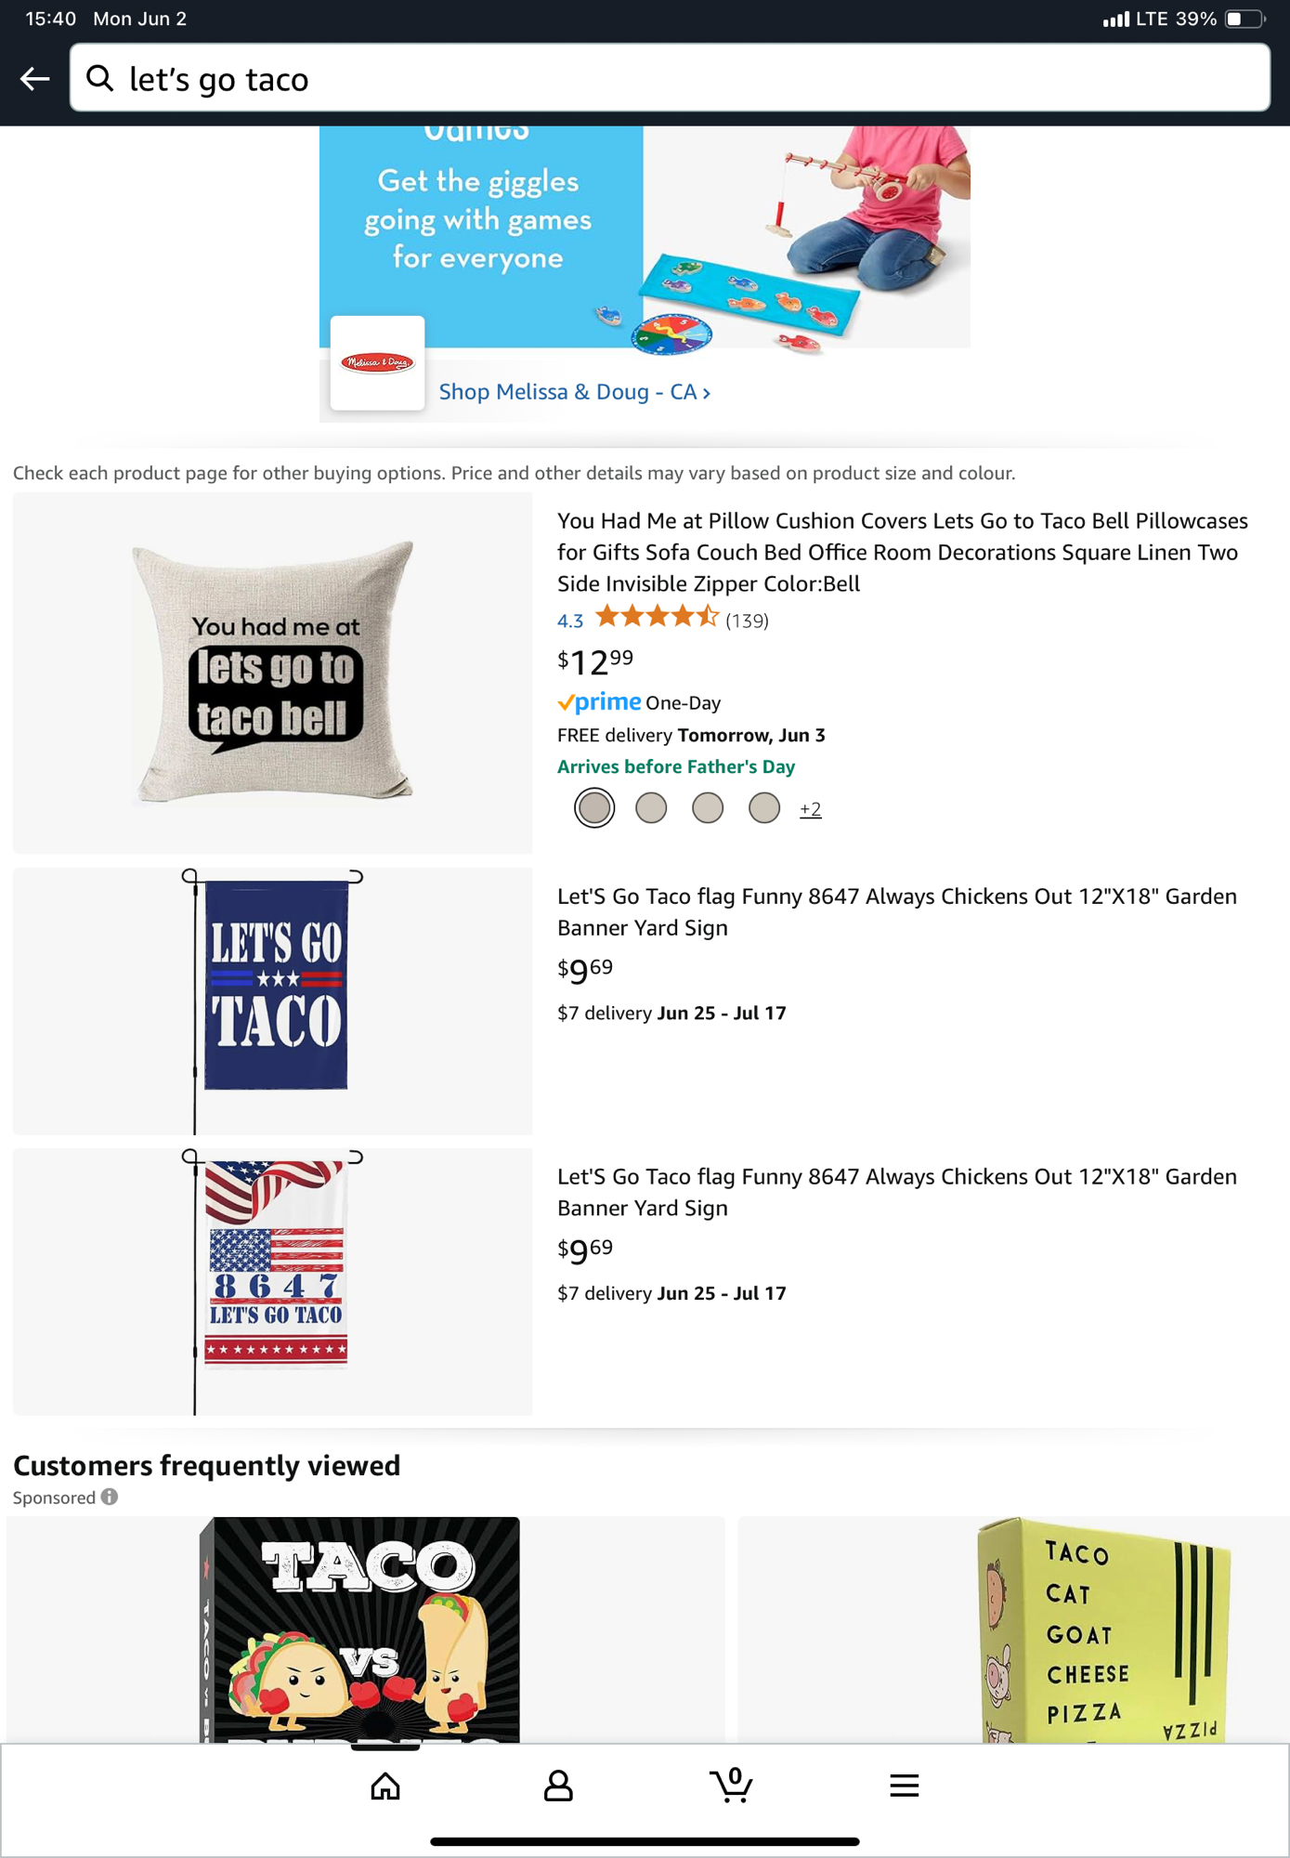Click the search magnifier icon
Image resolution: width=1290 pixels, height=1858 pixels.
pyautogui.click(x=99, y=79)
